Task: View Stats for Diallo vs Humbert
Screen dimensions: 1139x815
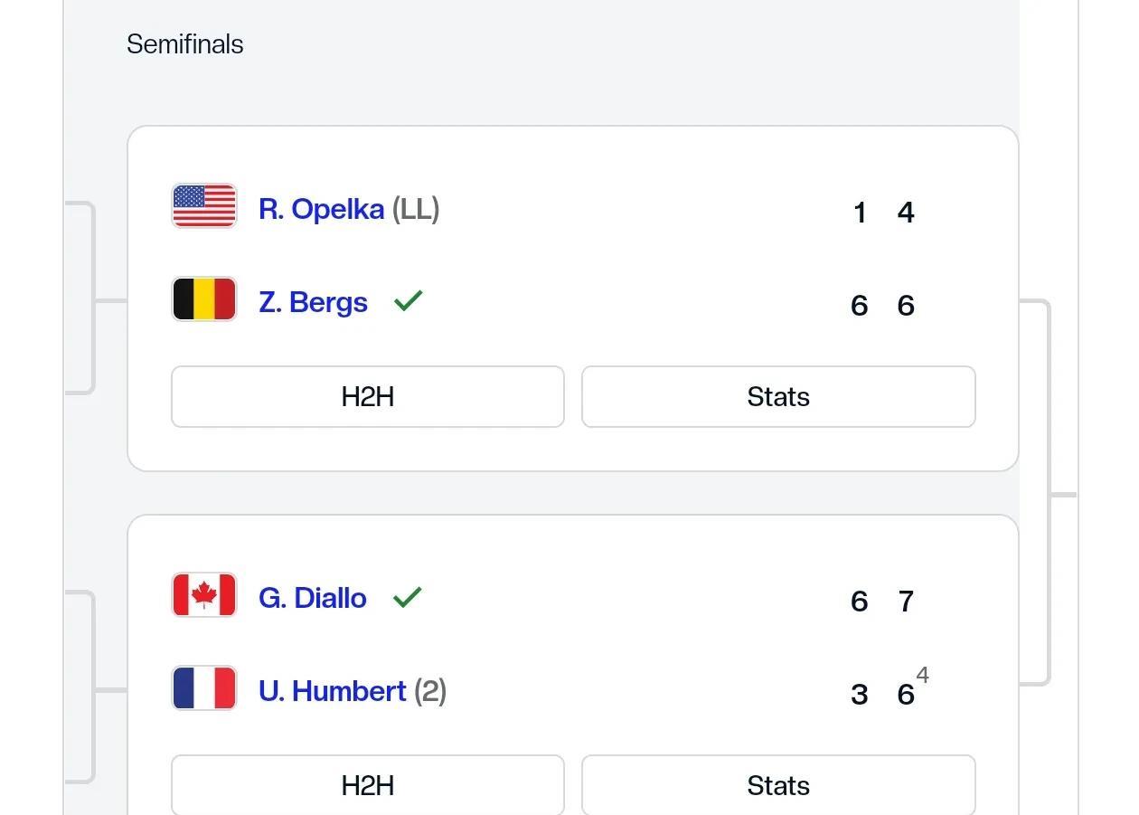Action: [x=778, y=785]
